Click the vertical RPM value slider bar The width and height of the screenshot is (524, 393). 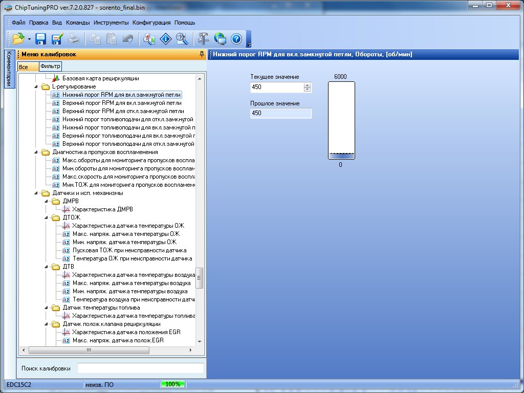click(x=341, y=120)
